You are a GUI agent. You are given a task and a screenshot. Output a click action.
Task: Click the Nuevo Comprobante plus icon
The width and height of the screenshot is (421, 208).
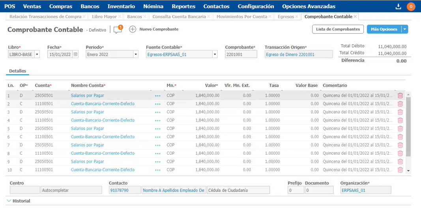(x=133, y=29)
